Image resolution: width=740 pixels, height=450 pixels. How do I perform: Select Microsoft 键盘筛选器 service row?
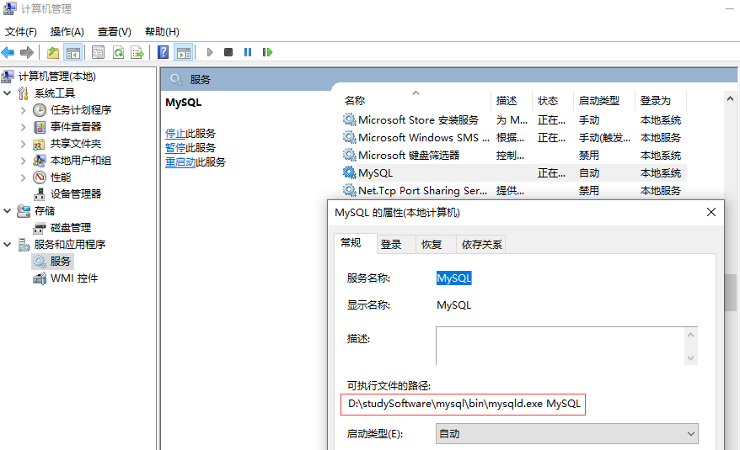(x=513, y=155)
